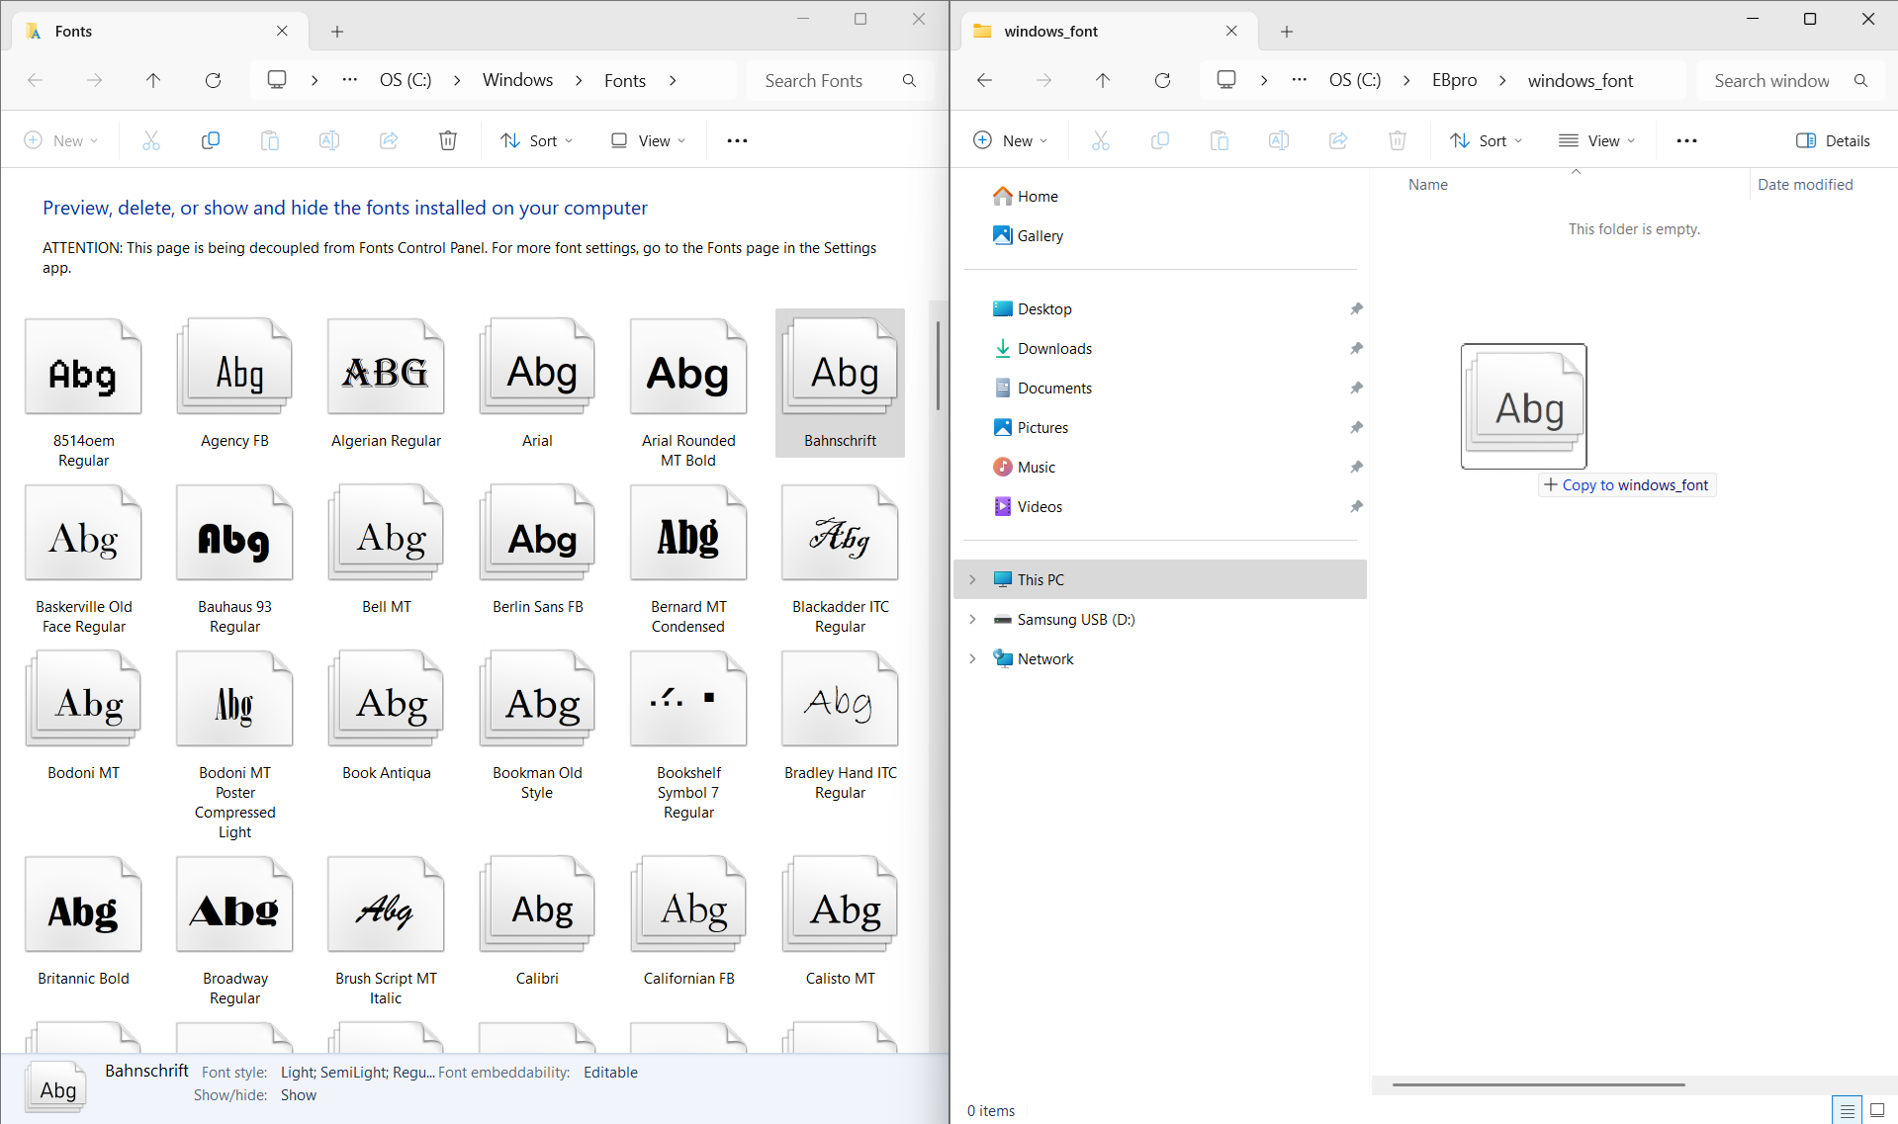Select Bookshelf Symbol 7 Regular font
Viewport: 1898px width, 1124px height.
[688, 735]
